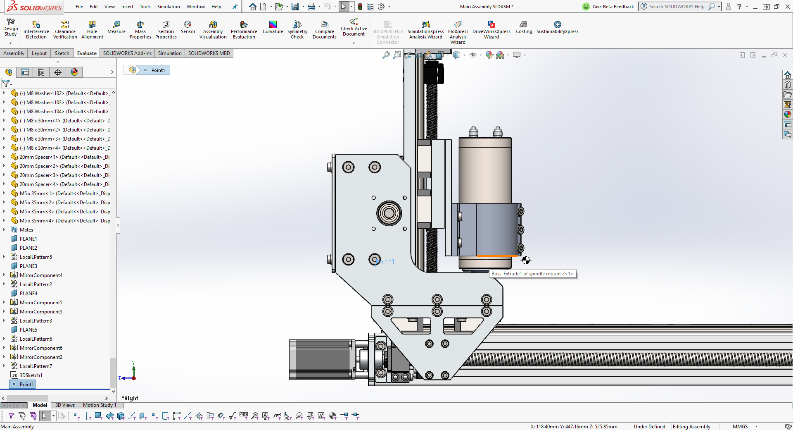Select PLANE3 in the feature tree
793x430 pixels.
(28, 266)
